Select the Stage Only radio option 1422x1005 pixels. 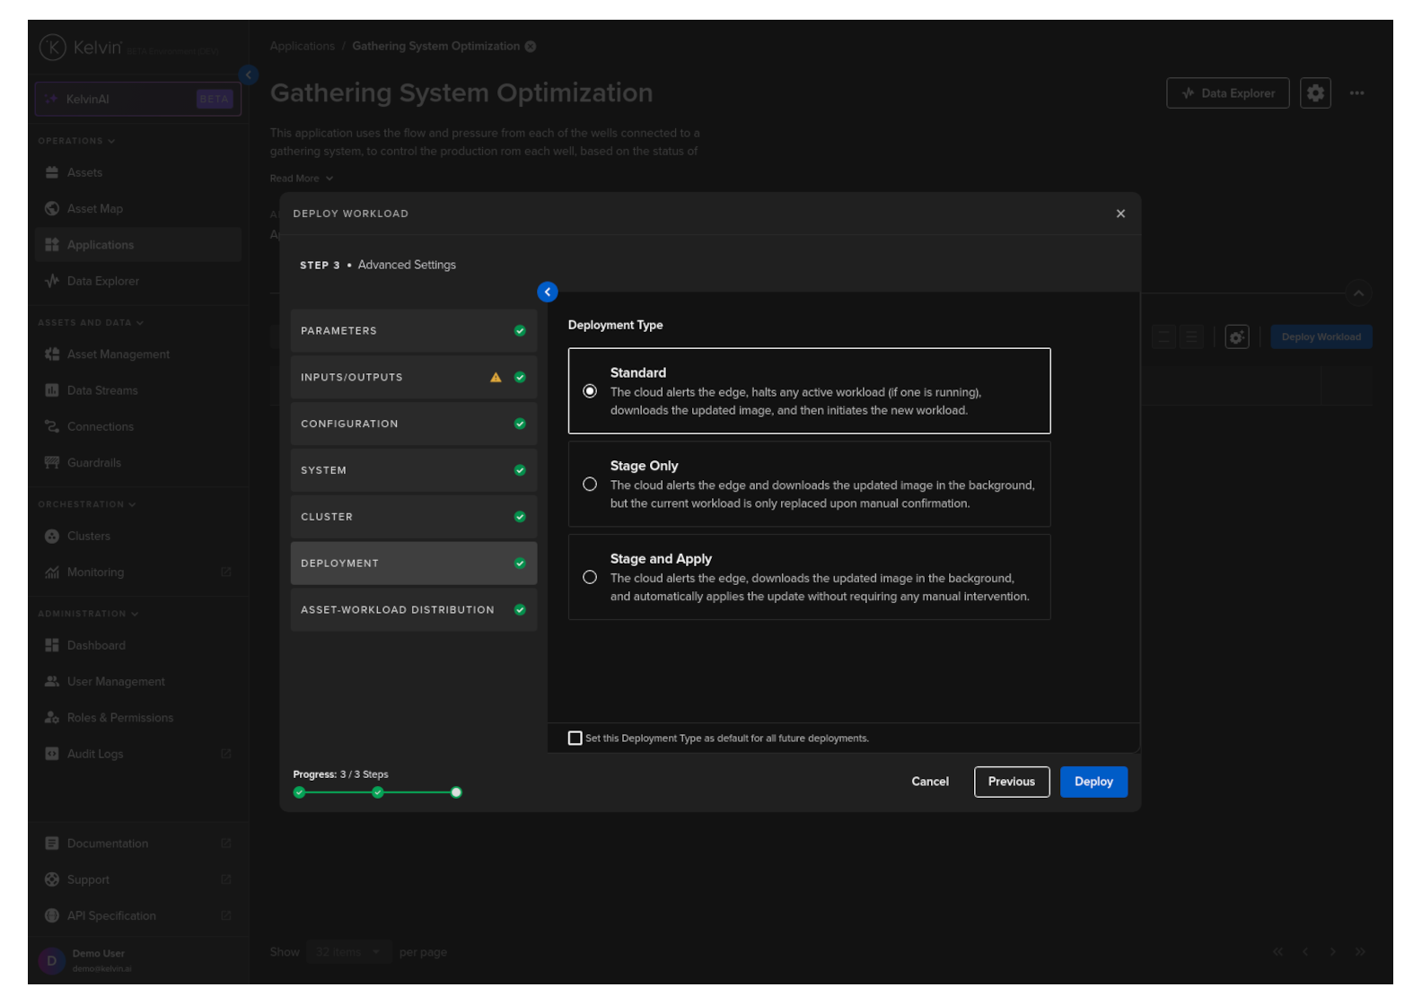click(590, 485)
